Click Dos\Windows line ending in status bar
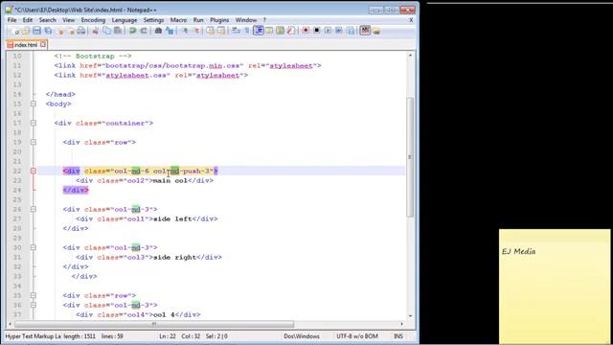The width and height of the screenshot is (613, 345). point(302,336)
